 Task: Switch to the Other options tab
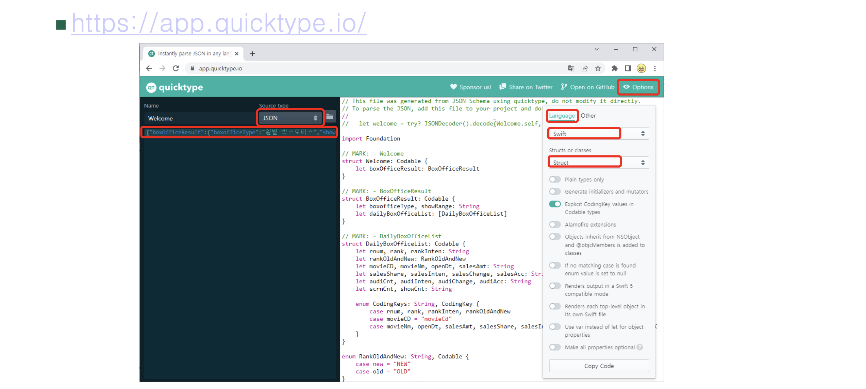point(588,116)
